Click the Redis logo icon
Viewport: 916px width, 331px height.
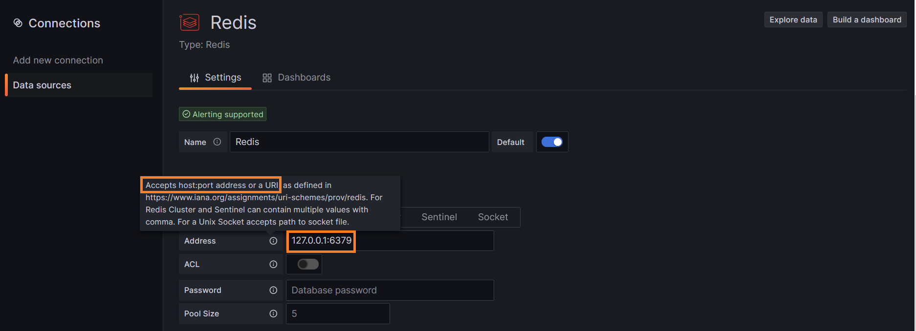pyautogui.click(x=189, y=22)
